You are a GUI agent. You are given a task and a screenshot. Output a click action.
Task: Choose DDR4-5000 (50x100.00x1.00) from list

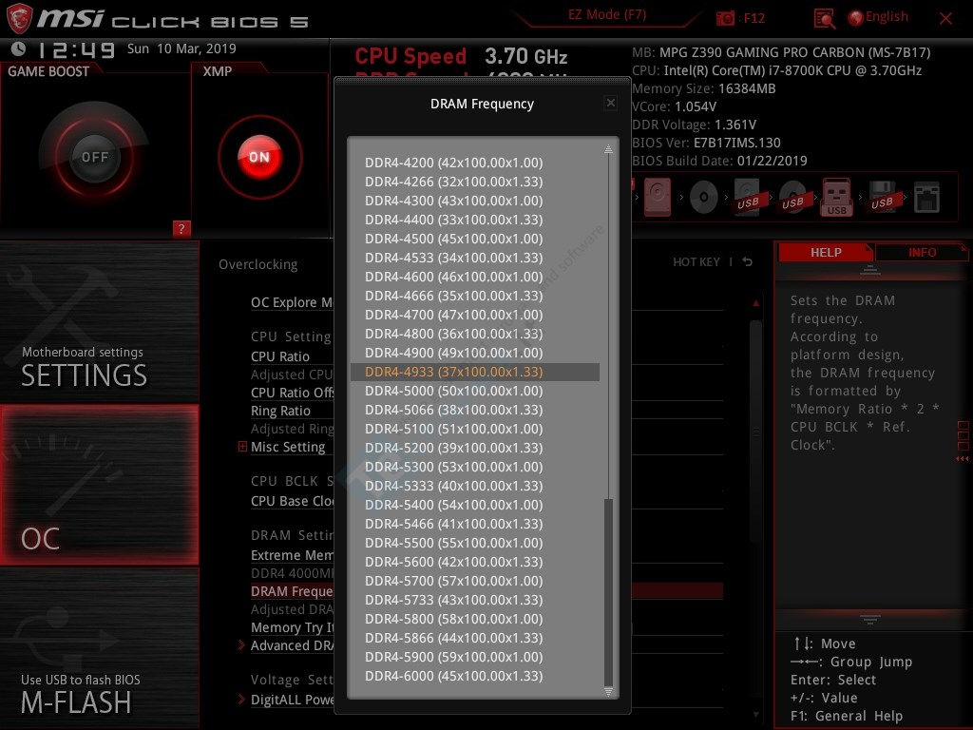454,391
